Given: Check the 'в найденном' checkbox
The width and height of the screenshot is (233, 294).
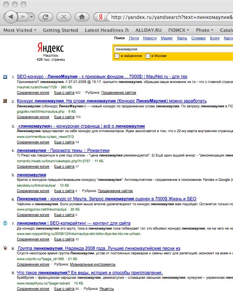Looking at the screenshot, I should (117, 56).
